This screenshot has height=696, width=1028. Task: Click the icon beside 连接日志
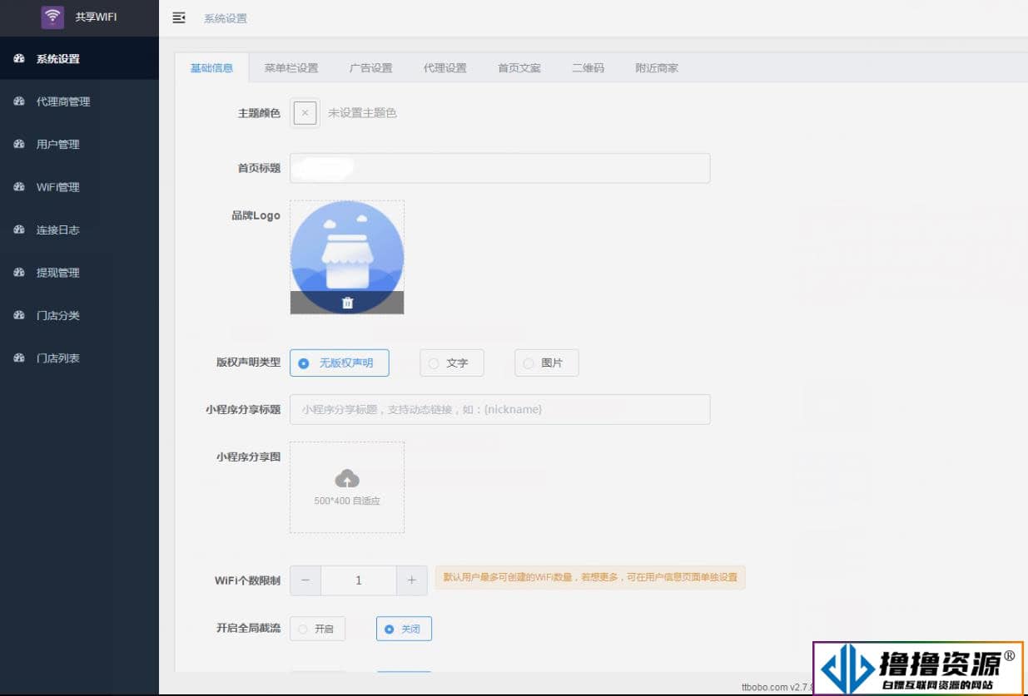(19, 230)
